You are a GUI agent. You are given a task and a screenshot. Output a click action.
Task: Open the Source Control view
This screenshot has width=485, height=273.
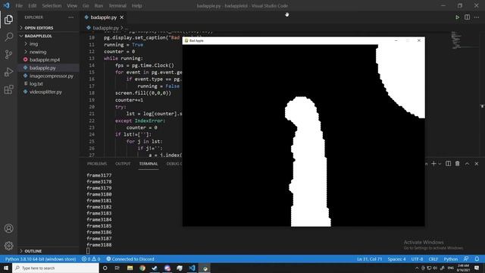(x=8, y=55)
